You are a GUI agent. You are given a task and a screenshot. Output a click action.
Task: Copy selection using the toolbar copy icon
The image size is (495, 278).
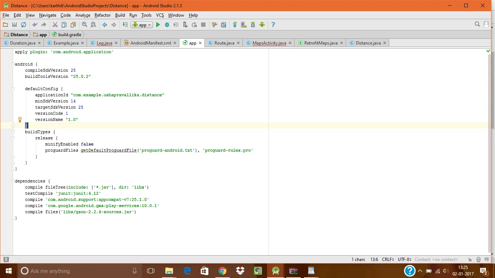coord(64,25)
